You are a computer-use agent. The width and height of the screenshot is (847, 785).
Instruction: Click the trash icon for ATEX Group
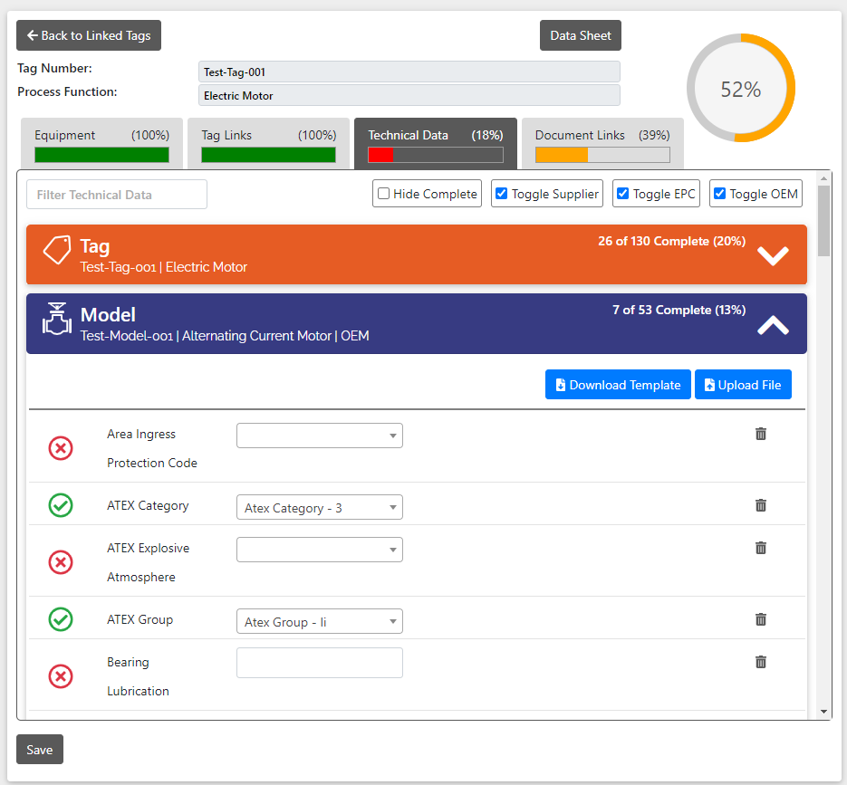pos(761,619)
